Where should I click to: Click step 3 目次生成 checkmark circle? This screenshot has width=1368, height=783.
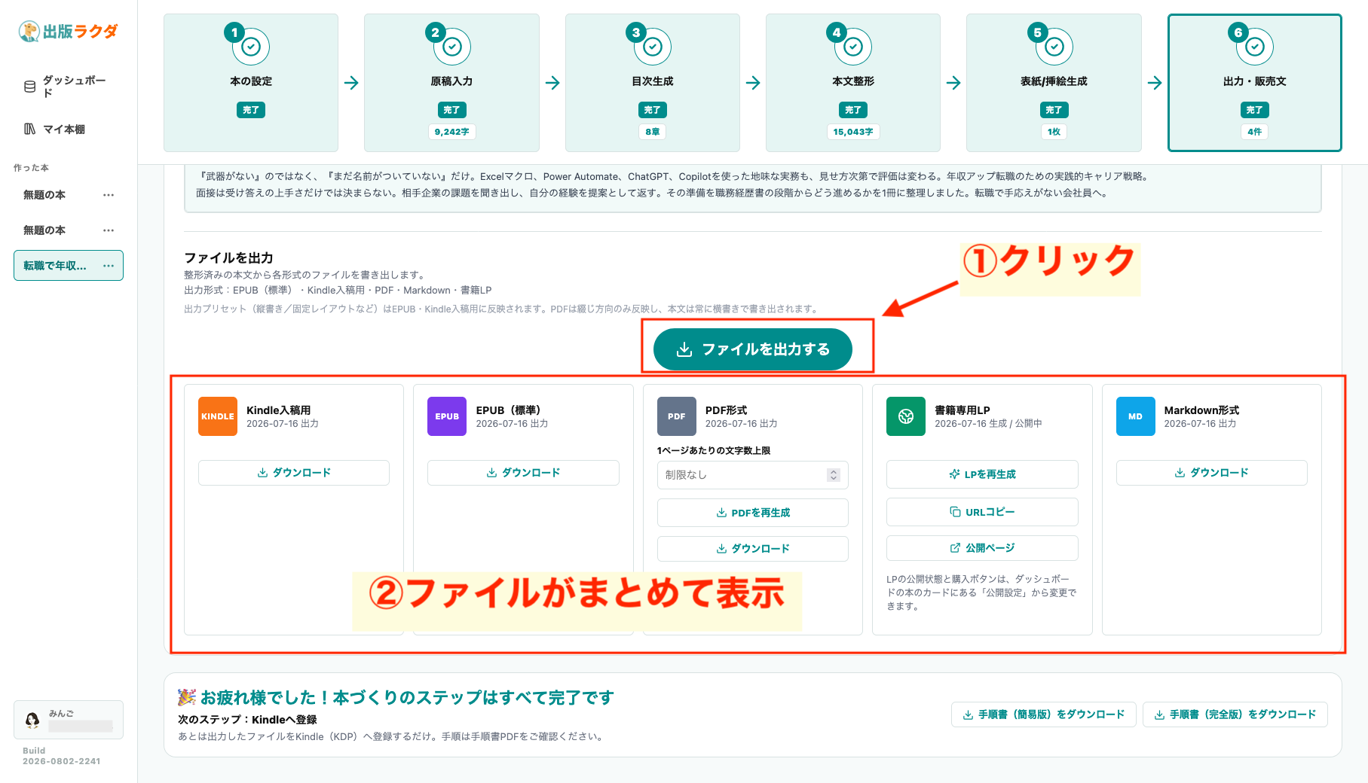(653, 47)
